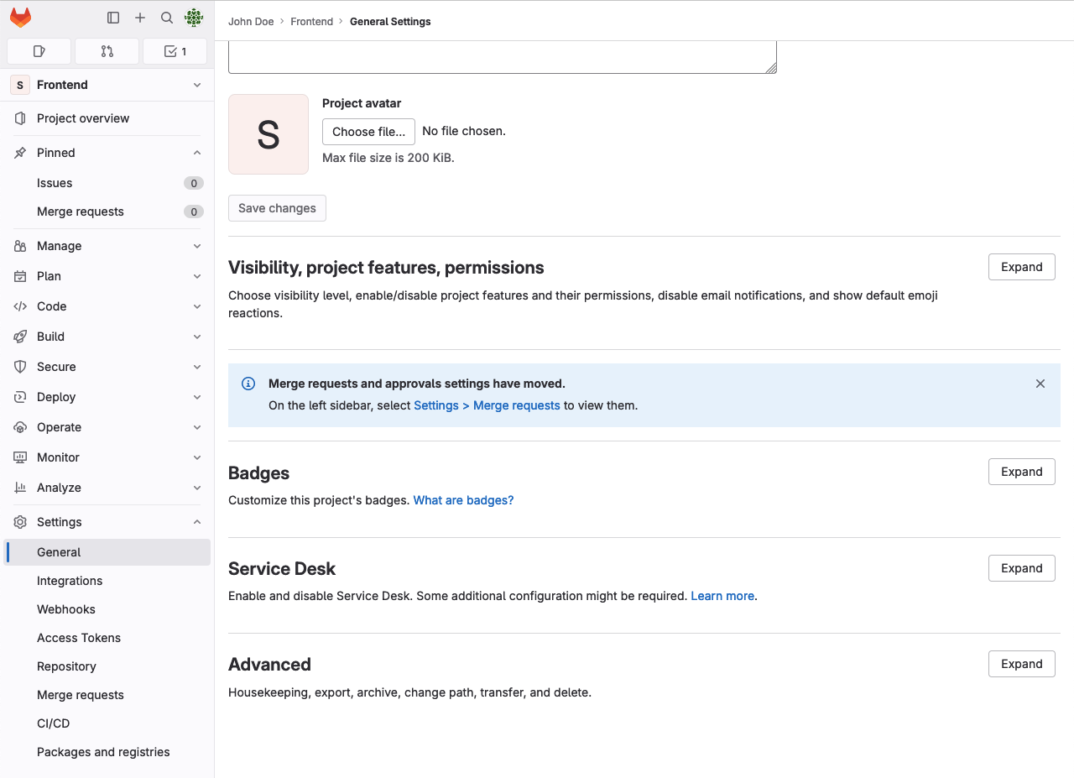This screenshot has height=778, width=1074.
Task: Go to Frontend breadcrumb
Action: (x=312, y=22)
